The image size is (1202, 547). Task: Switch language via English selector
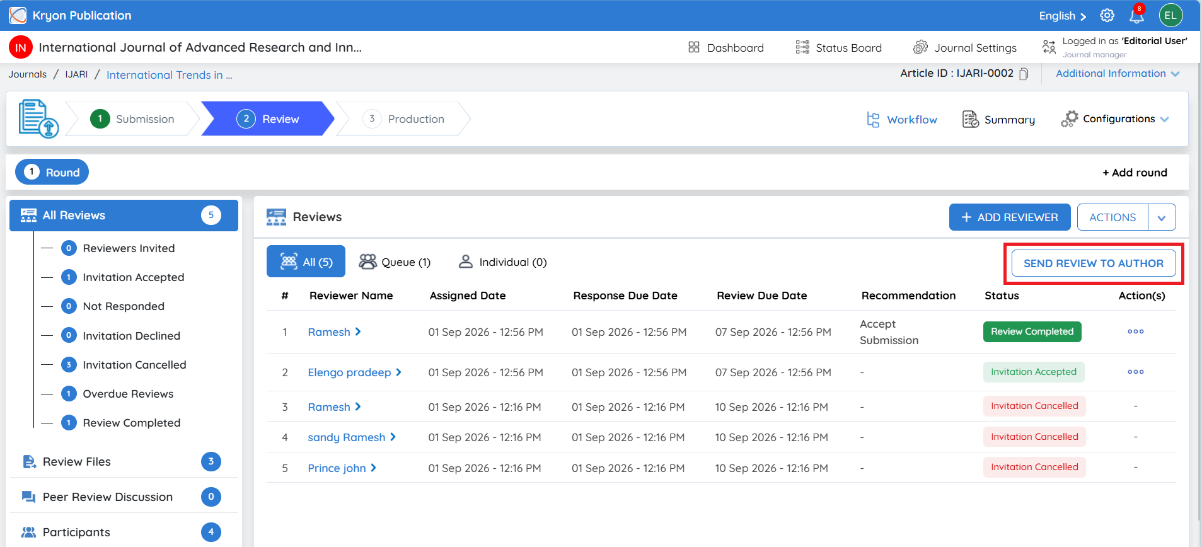coord(1063,16)
